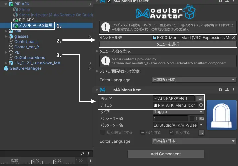Click the 表示名 text field
This screenshot has height=166, width=238.
click(x=174, y=99)
